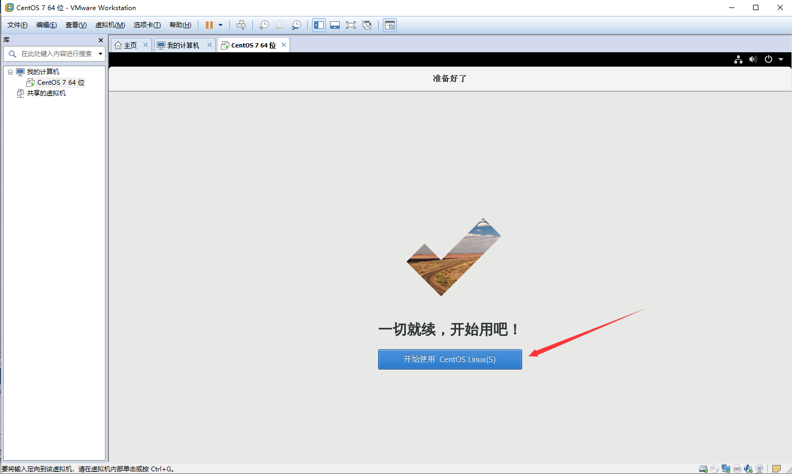Switch to Unity mode

coord(367,25)
